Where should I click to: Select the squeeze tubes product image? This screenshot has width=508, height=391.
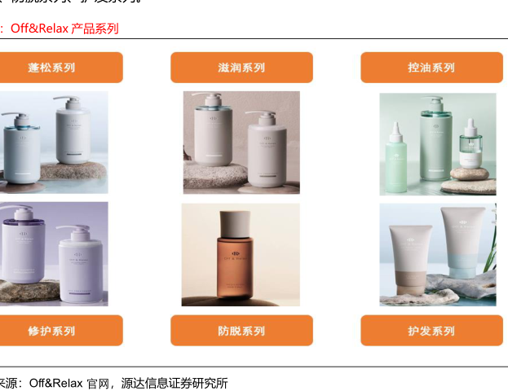(x=438, y=255)
